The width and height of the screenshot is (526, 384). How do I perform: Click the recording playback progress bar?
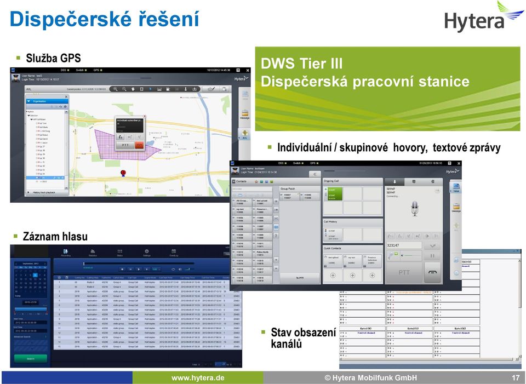pos(139,263)
